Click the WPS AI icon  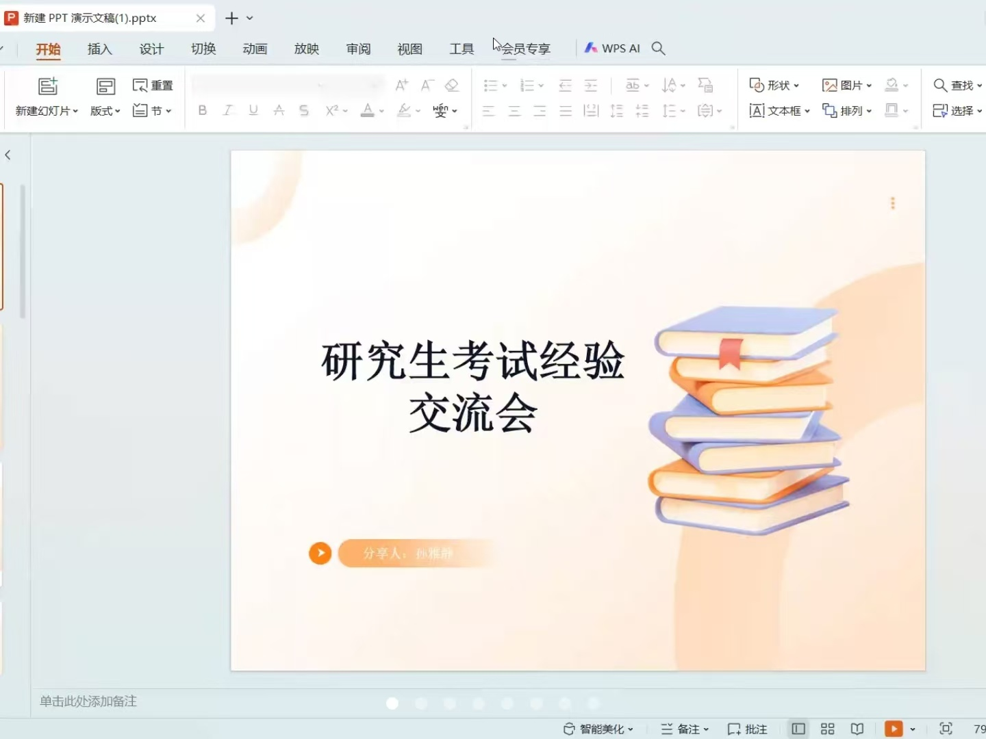tap(592, 48)
